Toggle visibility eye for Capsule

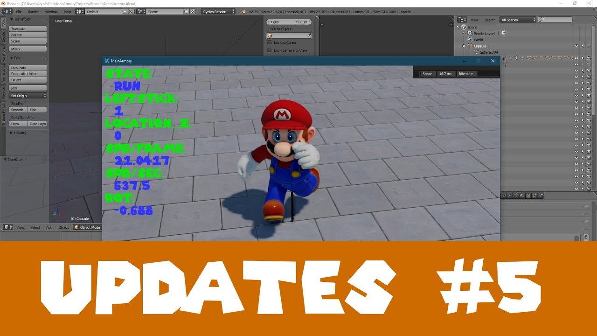pyautogui.click(x=576, y=46)
